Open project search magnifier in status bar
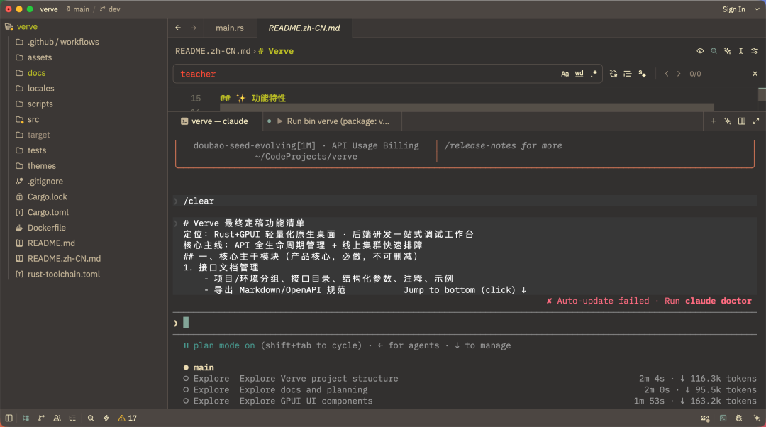 91,418
